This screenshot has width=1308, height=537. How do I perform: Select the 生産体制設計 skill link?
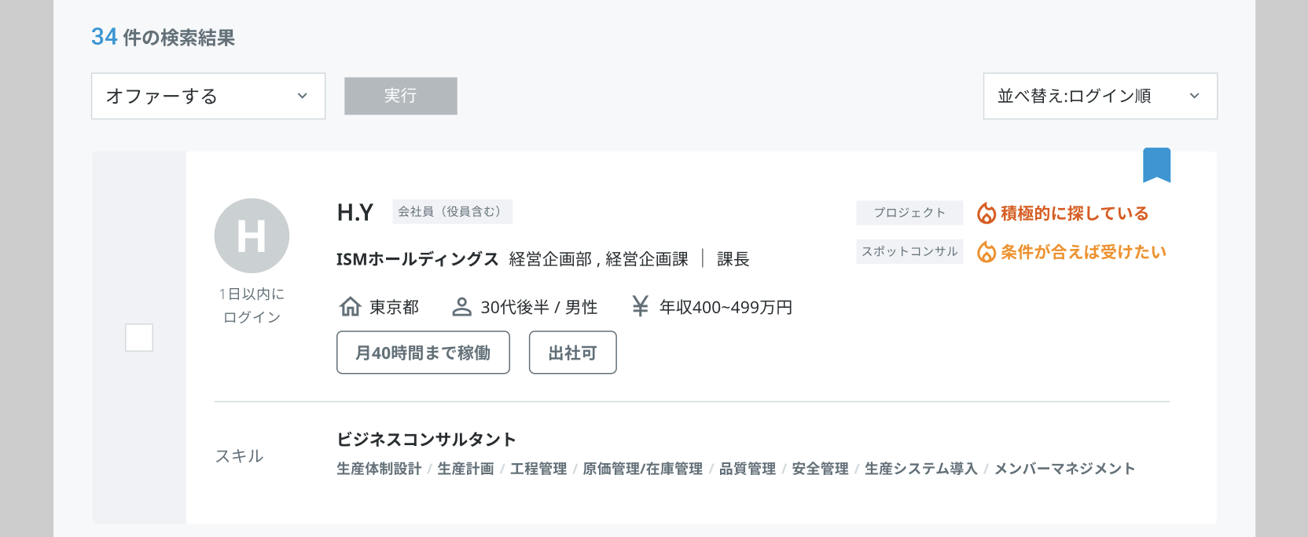coord(379,469)
